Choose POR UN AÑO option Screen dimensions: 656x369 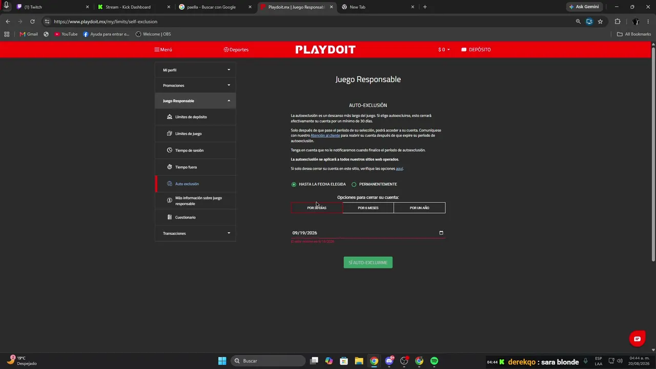pos(419,208)
